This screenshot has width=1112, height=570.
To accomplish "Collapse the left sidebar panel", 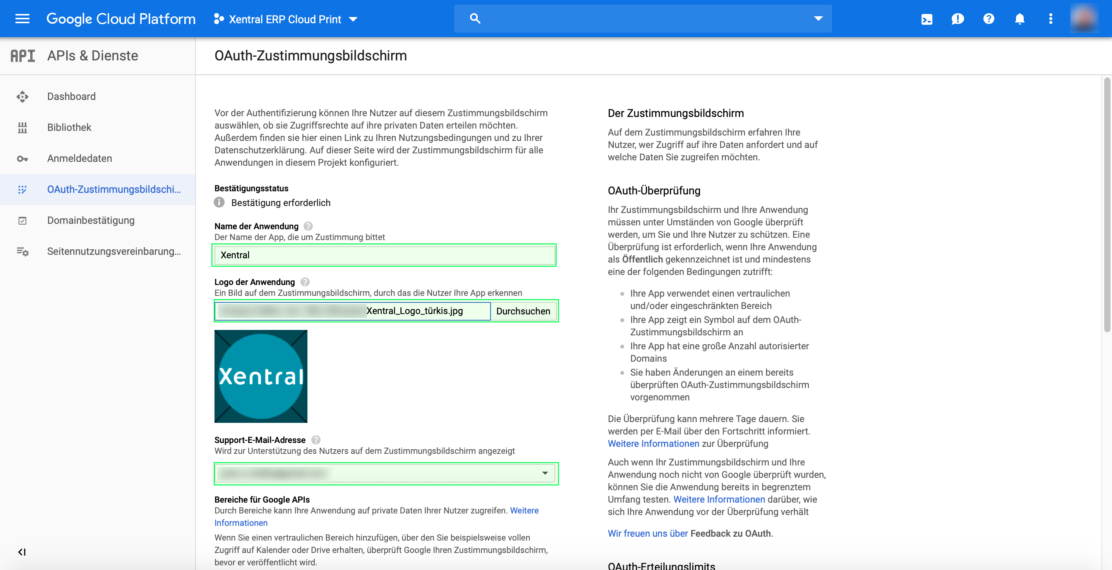I will [22, 552].
